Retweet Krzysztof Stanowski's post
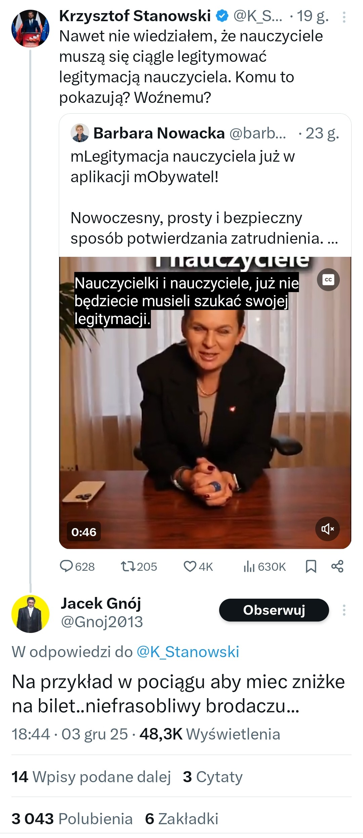The image size is (363, 838). (x=138, y=566)
